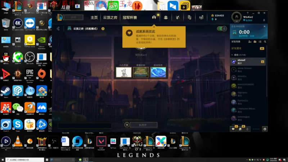Open the WeChat desktop icon

pos(18,108)
